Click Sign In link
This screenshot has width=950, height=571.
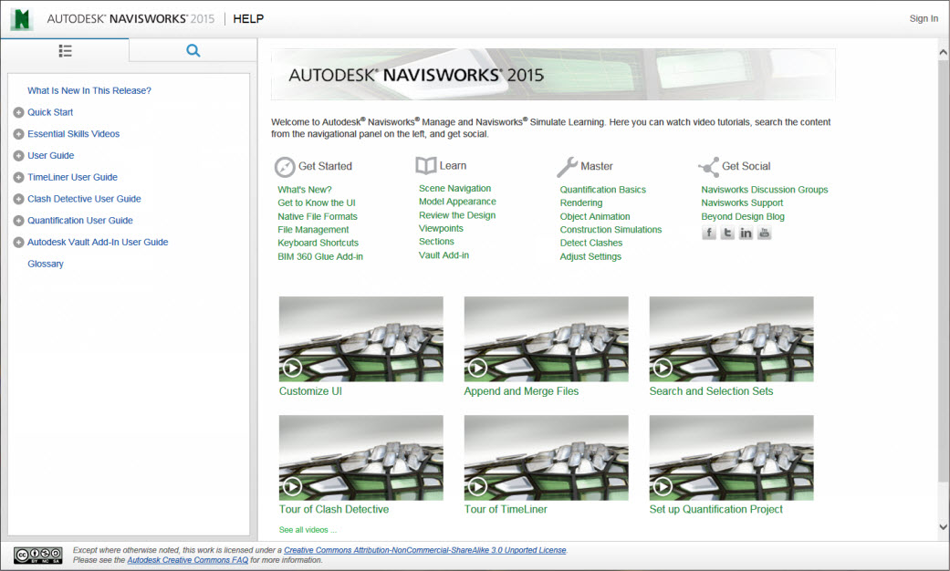(924, 19)
